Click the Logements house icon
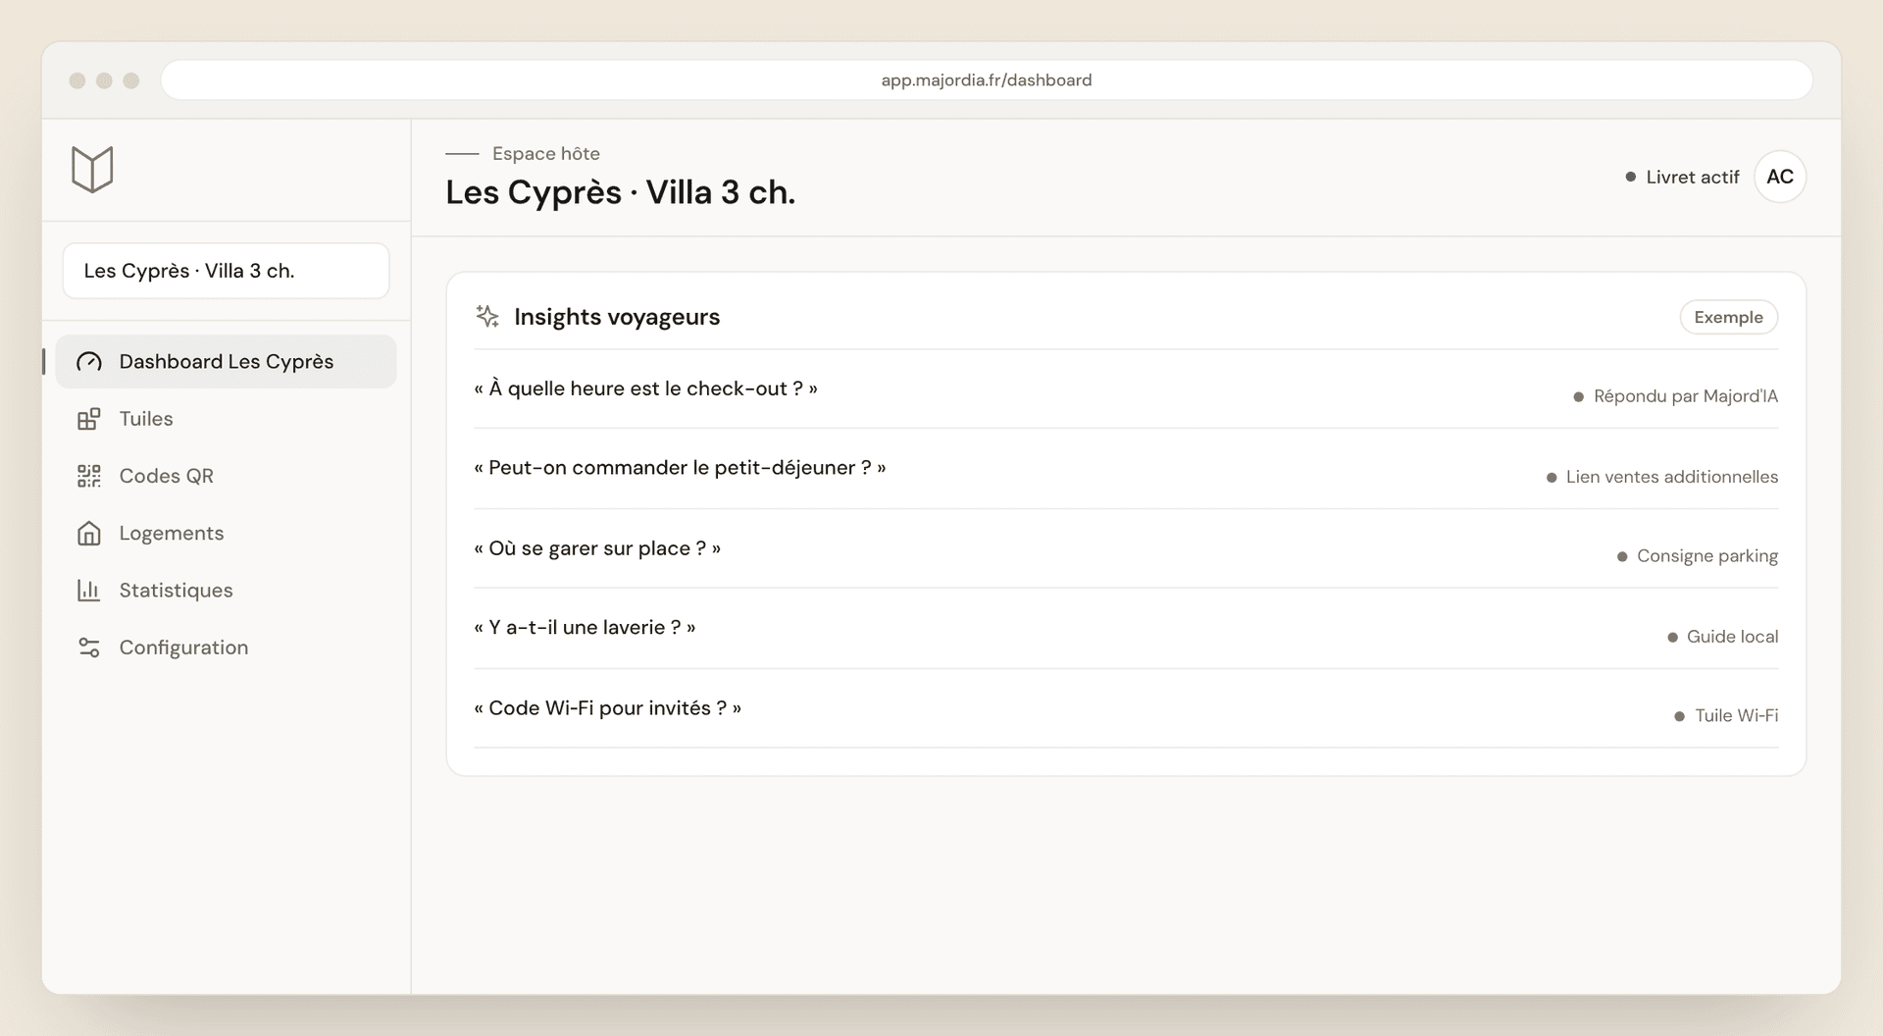 tap(89, 533)
